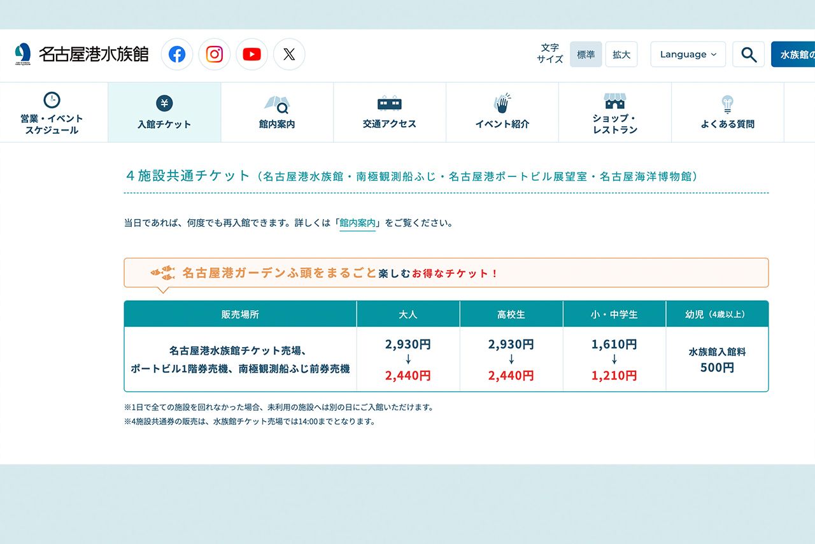Screen dimensions: 815x544
Task: Click the 2,440円 price under 高校生
Action: (x=511, y=375)
